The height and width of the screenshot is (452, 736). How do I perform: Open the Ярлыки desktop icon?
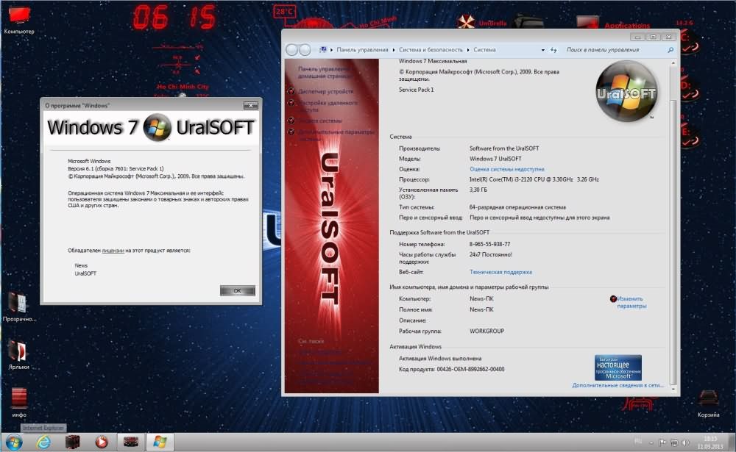click(18, 351)
